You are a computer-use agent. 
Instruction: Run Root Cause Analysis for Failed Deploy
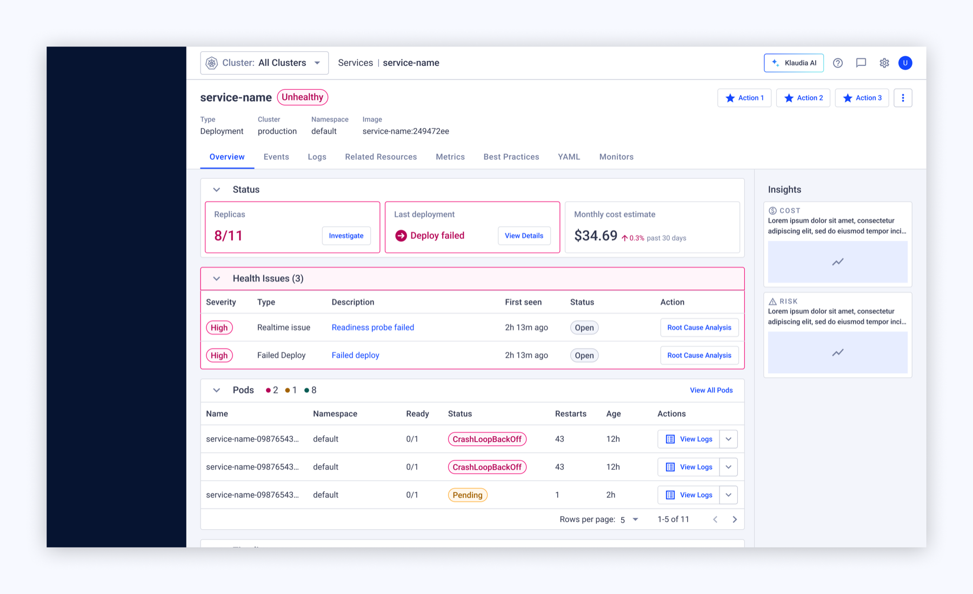[699, 355]
